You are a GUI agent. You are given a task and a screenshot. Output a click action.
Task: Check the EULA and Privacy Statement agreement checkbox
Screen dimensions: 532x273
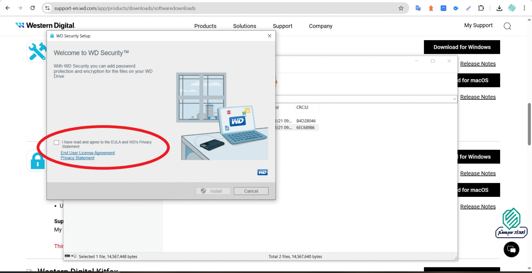(56, 143)
